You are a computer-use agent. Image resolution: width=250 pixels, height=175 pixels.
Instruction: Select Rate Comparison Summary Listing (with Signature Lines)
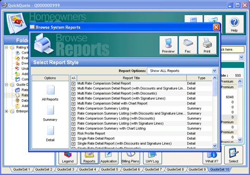[x=120, y=124]
